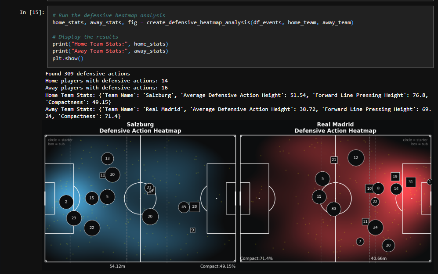The height and width of the screenshot is (274, 438).
Task: Click the 40.66m label under Real Madrid pitch
Action: point(378,259)
